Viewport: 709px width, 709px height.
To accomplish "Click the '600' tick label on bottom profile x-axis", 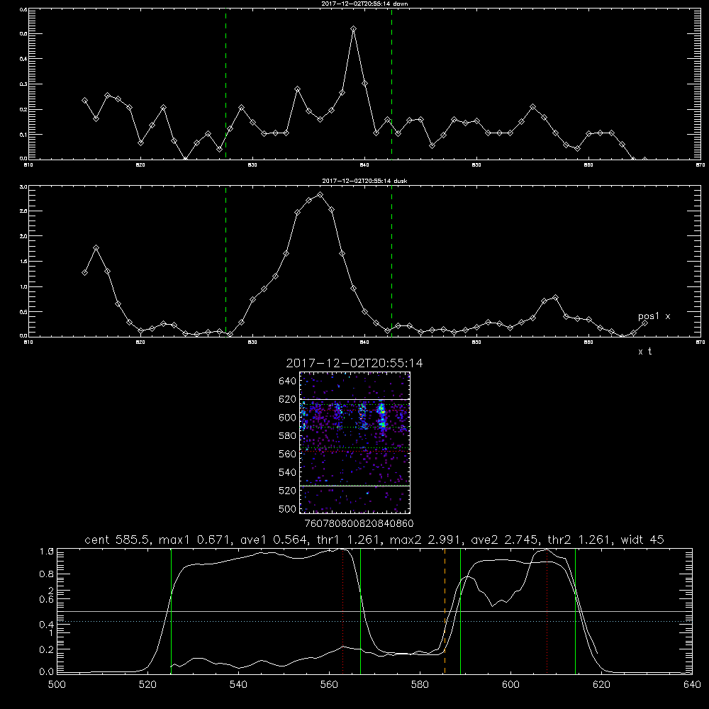I will click(510, 685).
